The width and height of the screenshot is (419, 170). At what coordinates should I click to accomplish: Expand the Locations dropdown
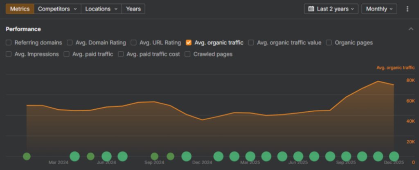[x=101, y=9]
